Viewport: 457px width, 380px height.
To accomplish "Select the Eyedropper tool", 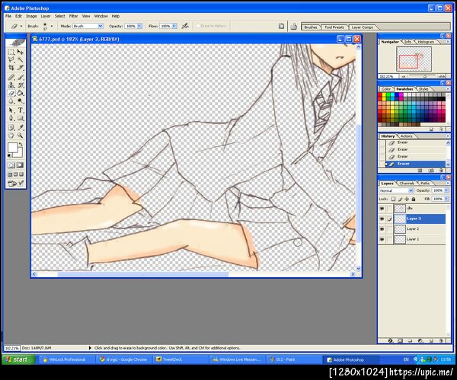I will tap(20, 127).
